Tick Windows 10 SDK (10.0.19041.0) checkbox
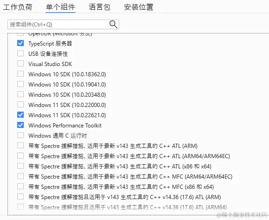This screenshot has height=220, width=269. (20, 84)
